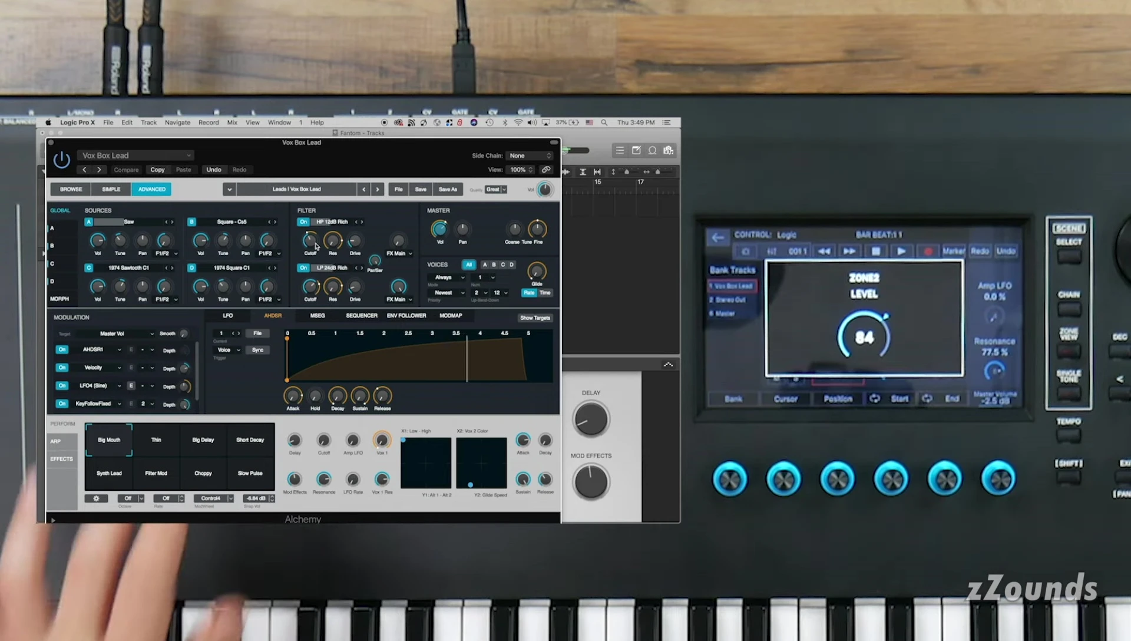1131x641 pixels.
Task: Toggle Velocity modulation On button
Action: pyautogui.click(x=62, y=368)
